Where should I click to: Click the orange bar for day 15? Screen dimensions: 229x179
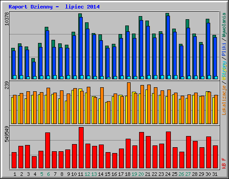(109, 112)
